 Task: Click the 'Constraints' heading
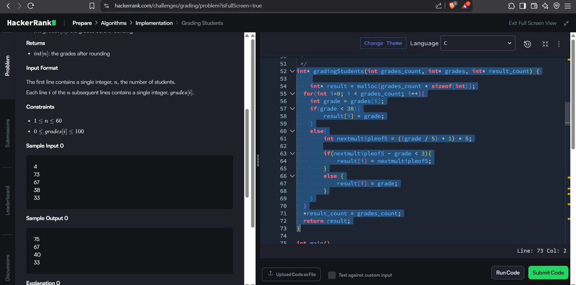pos(40,107)
